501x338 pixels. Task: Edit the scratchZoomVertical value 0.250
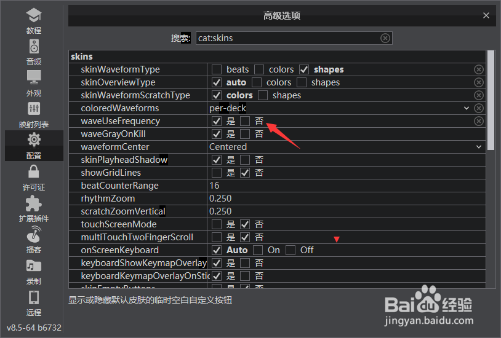(x=346, y=211)
